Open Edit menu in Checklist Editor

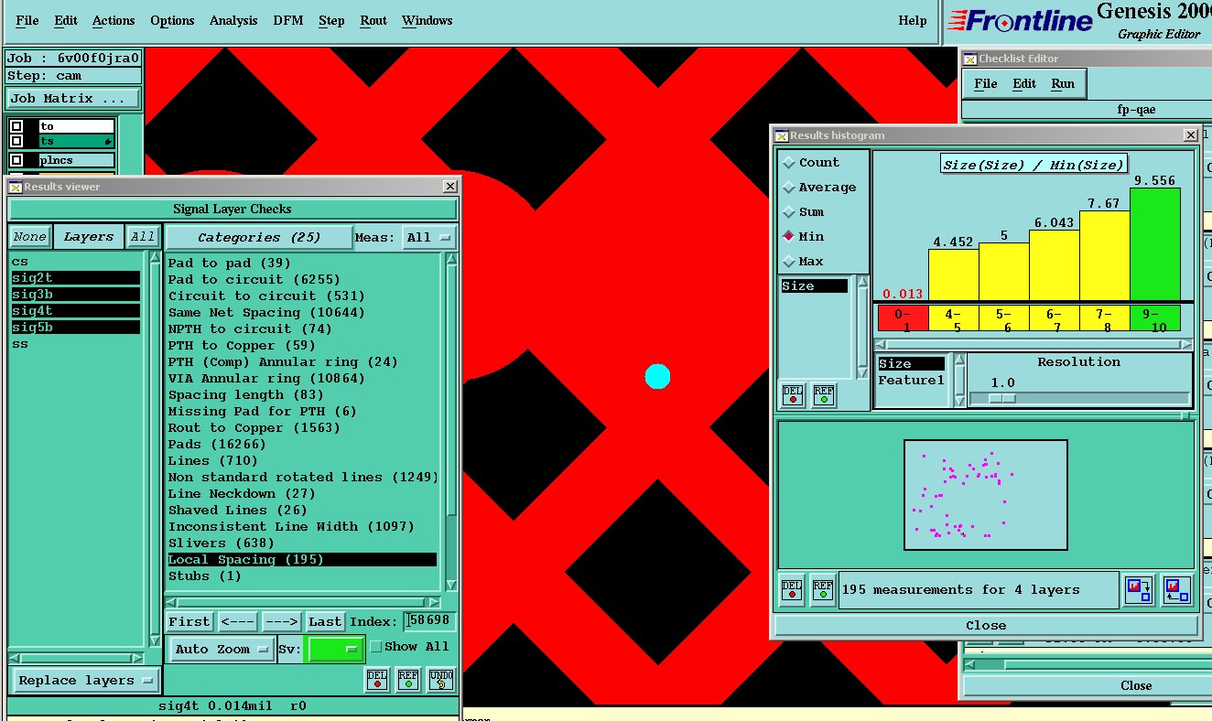coord(1024,83)
